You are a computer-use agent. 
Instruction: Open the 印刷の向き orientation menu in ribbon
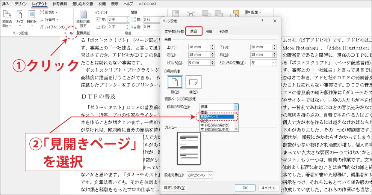pyautogui.click(x=7, y=19)
